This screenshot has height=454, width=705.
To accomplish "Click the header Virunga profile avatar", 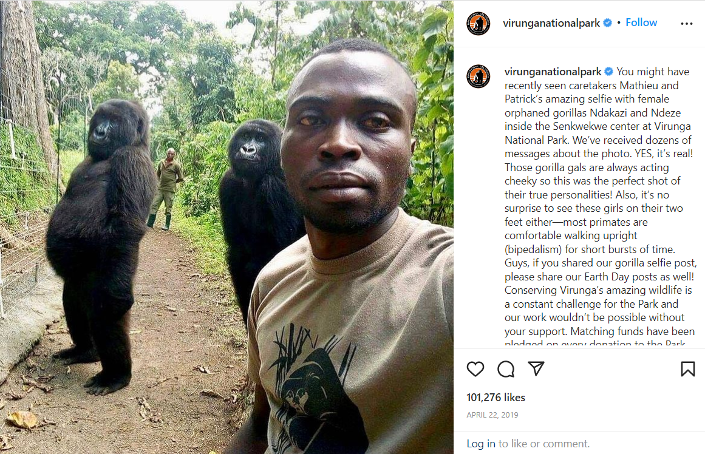I will (478, 24).
